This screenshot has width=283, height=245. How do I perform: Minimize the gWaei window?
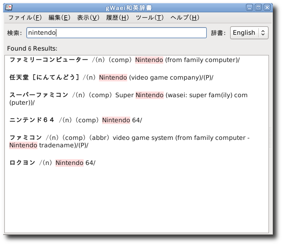[250, 8]
